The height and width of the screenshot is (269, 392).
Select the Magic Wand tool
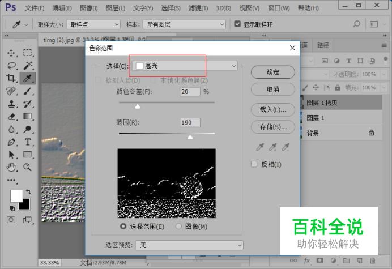28,66
